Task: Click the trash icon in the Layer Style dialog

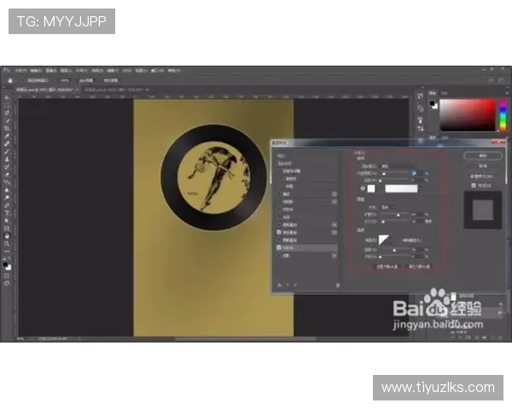Action: pos(338,285)
